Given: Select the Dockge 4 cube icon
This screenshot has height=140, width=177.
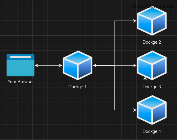Looking at the screenshot, I should click(152, 110).
